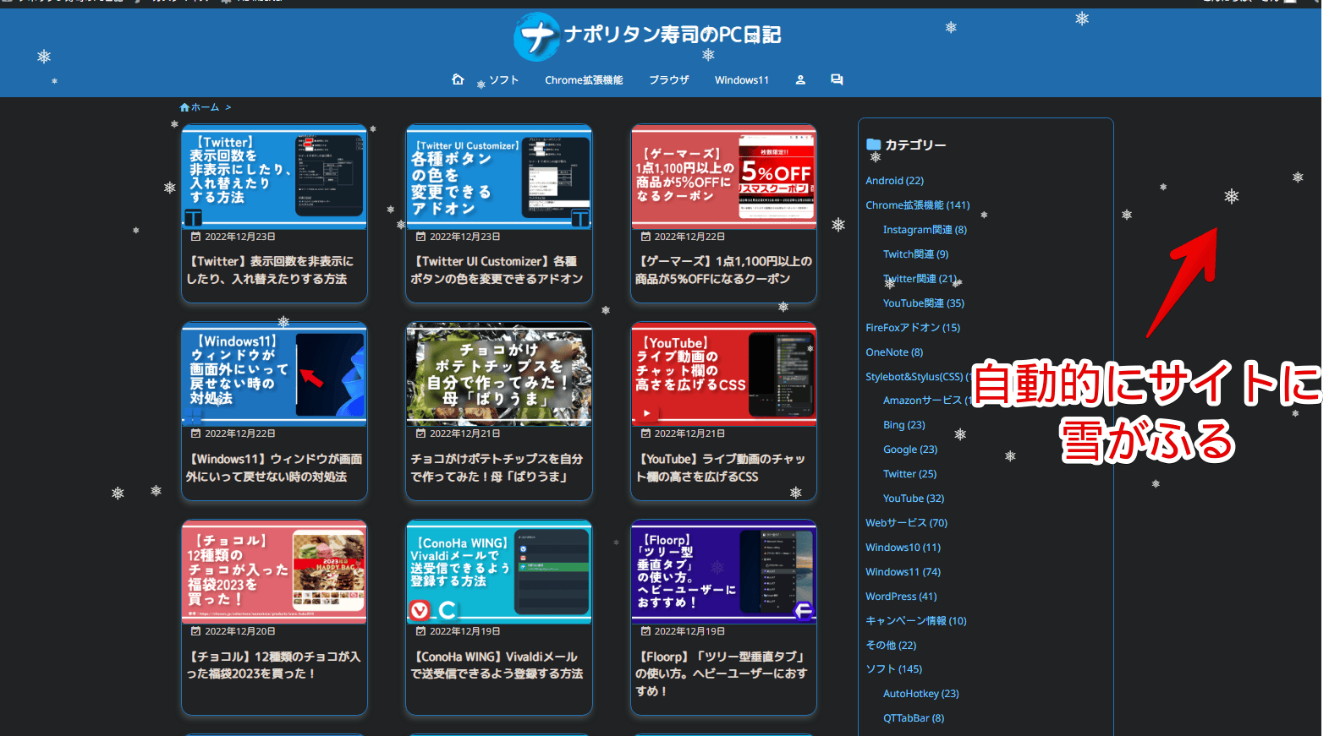Open the comments chat icon in navigation
The height and width of the screenshot is (736, 1329).
click(837, 79)
